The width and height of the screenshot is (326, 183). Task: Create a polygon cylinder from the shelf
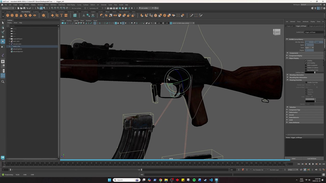point(17,16)
